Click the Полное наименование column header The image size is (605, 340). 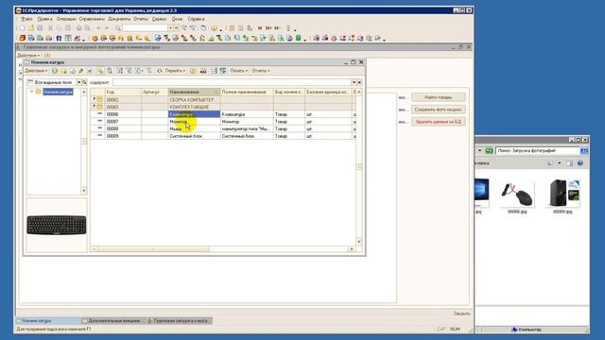(x=247, y=93)
